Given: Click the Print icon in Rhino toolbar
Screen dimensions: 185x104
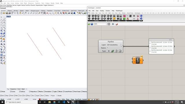Looking at the screenshot, I should (x=10, y=13).
